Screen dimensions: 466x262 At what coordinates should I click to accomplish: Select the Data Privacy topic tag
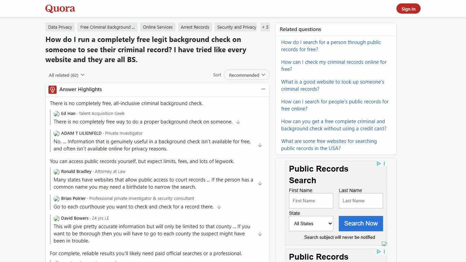coord(60,27)
